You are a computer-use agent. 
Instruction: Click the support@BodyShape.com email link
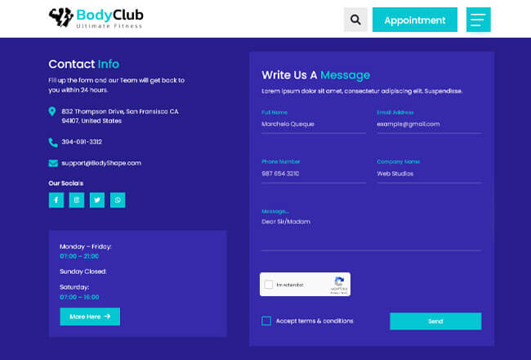pos(101,163)
